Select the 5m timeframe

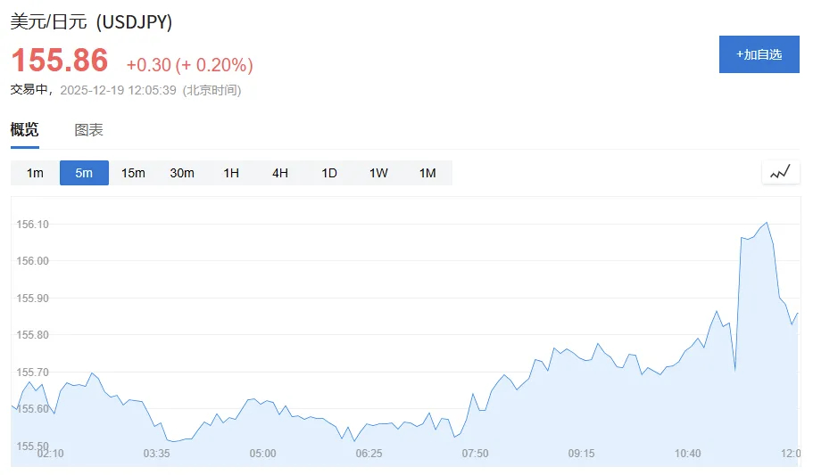[x=84, y=173]
